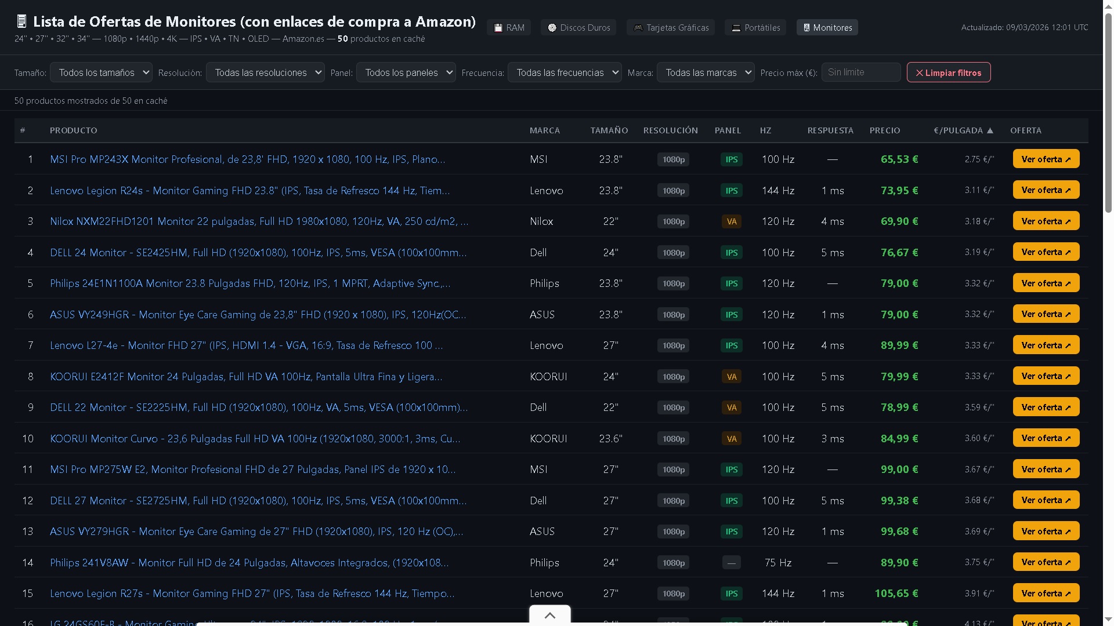Open the Resolución filter dropdown
Viewport: 1114px width, 626px height.
pyautogui.click(x=265, y=72)
